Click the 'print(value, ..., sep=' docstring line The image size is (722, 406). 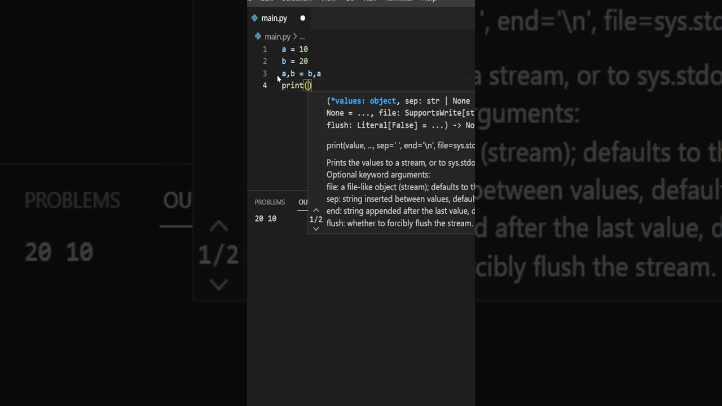pyautogui.click(x=400, y=145)
